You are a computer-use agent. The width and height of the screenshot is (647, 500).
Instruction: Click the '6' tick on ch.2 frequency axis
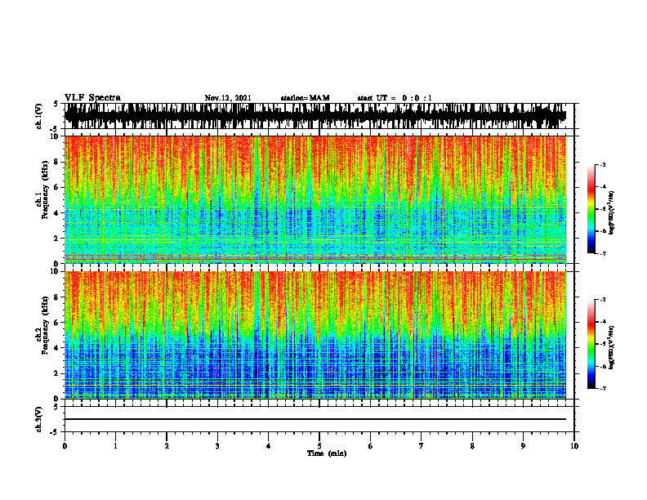pyautogui.click(x=57, y=323)
